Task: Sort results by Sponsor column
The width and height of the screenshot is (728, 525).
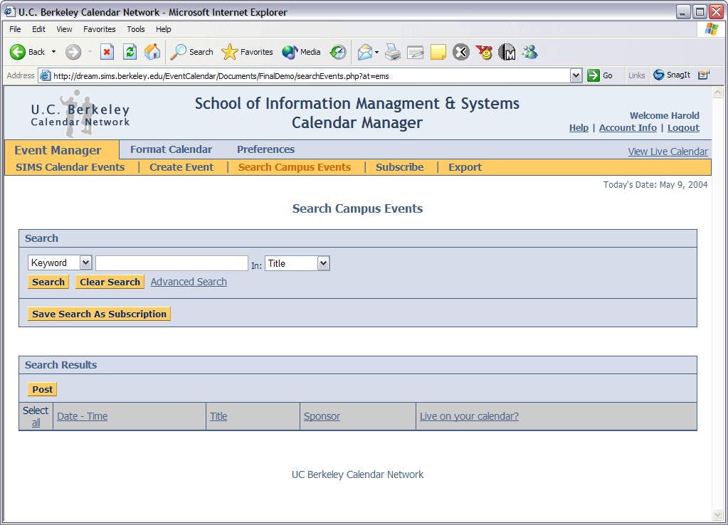Action: pos(322,416)
